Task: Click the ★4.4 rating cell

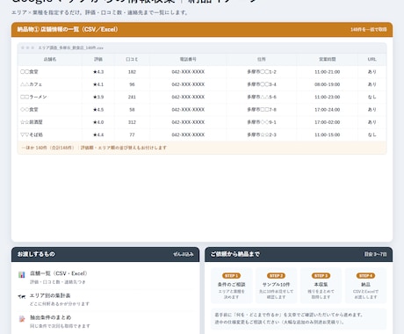Action: pyautogui.click(x=98, y=134)
